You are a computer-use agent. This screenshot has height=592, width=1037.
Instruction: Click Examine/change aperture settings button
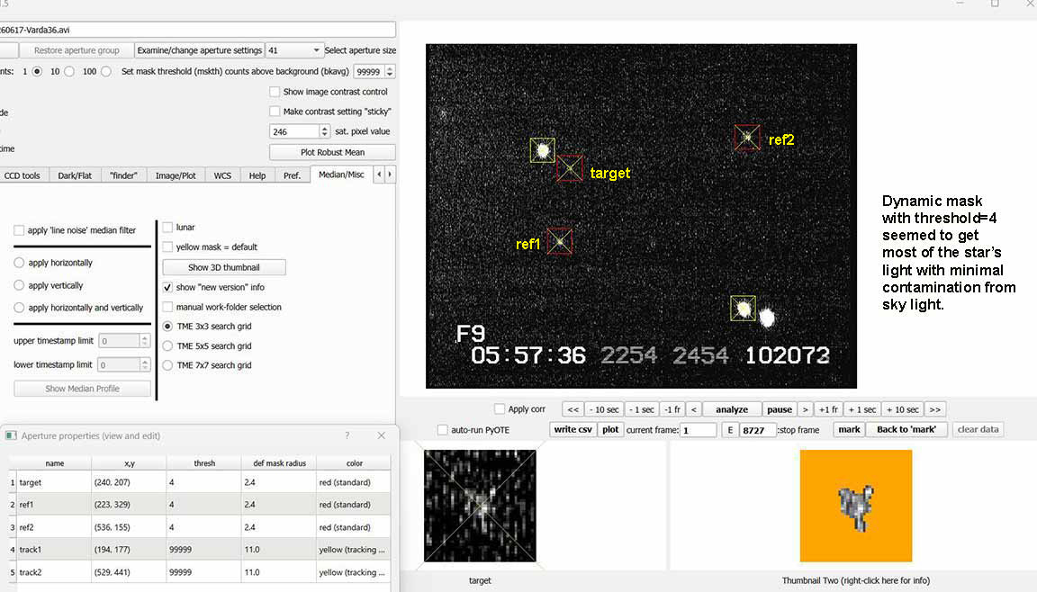point(199,50)
